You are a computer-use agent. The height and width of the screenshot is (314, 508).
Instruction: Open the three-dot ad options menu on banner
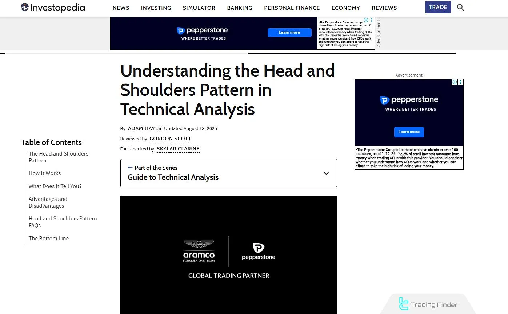tap(371, 20)
